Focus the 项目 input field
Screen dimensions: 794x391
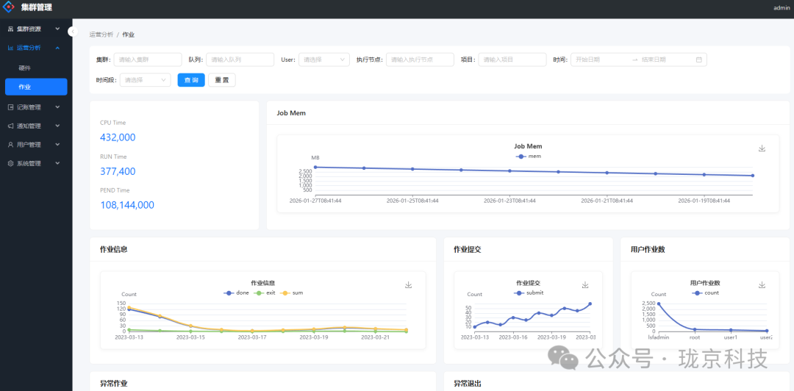click(x=512, y=60)
